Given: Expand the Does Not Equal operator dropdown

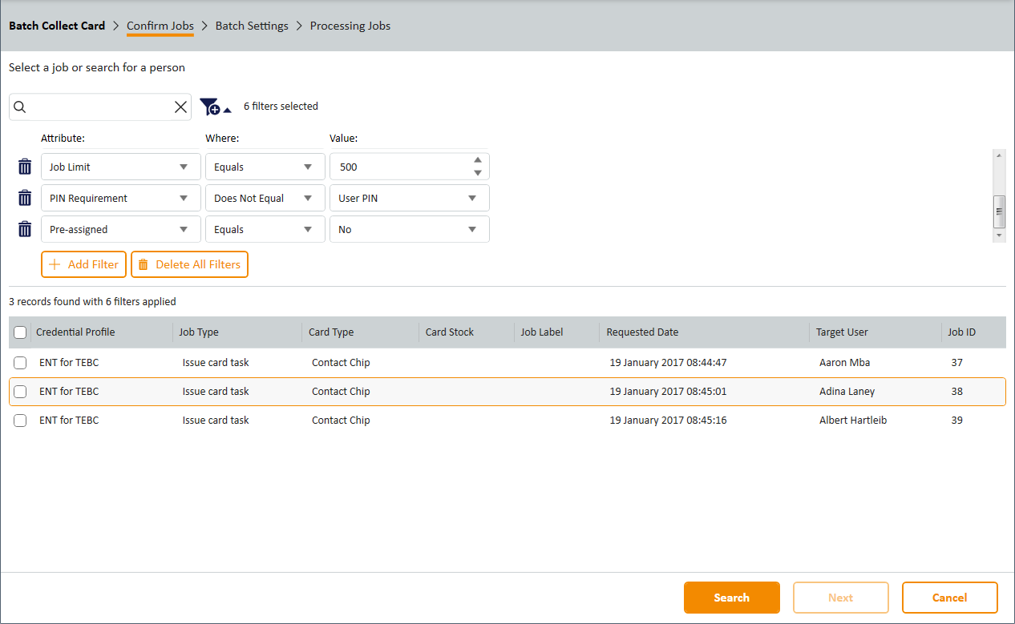Looking at the screenshot, I should tap(265, 198).
